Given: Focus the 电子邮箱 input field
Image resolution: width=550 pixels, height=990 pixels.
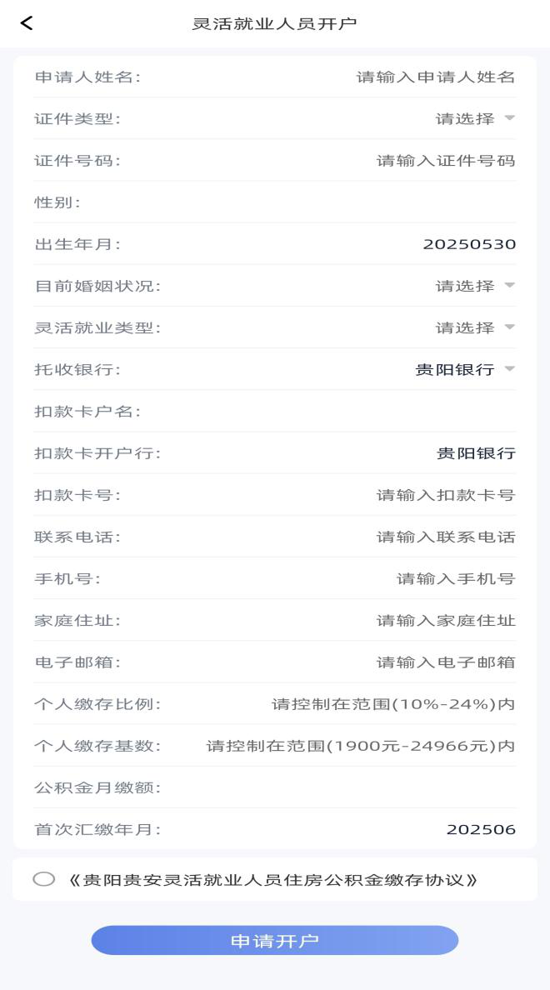Looking at the screenshot, I should [445, 662].
